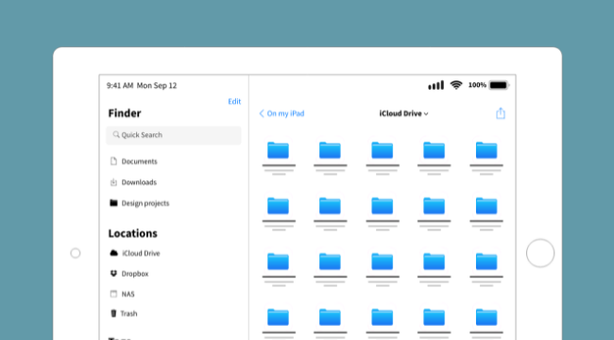Focus the Quick Search field
614x340 pixels.
[x=174, y=135]
